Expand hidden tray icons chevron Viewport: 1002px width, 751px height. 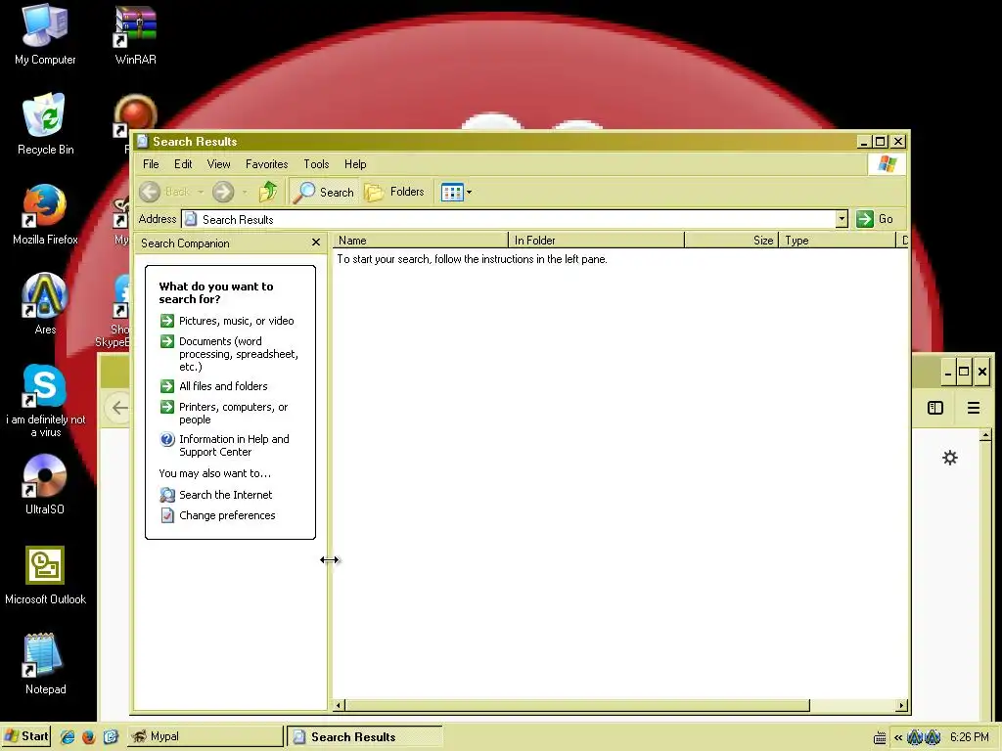(898, 737)
